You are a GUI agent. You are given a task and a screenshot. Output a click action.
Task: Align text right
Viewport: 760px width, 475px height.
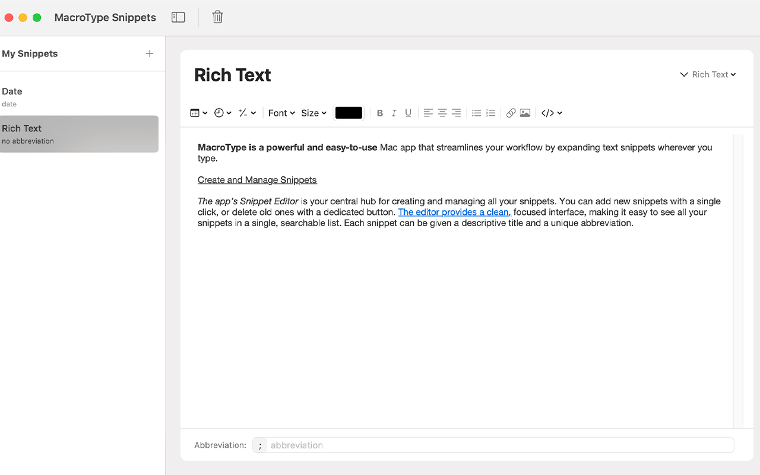[456, 113]
